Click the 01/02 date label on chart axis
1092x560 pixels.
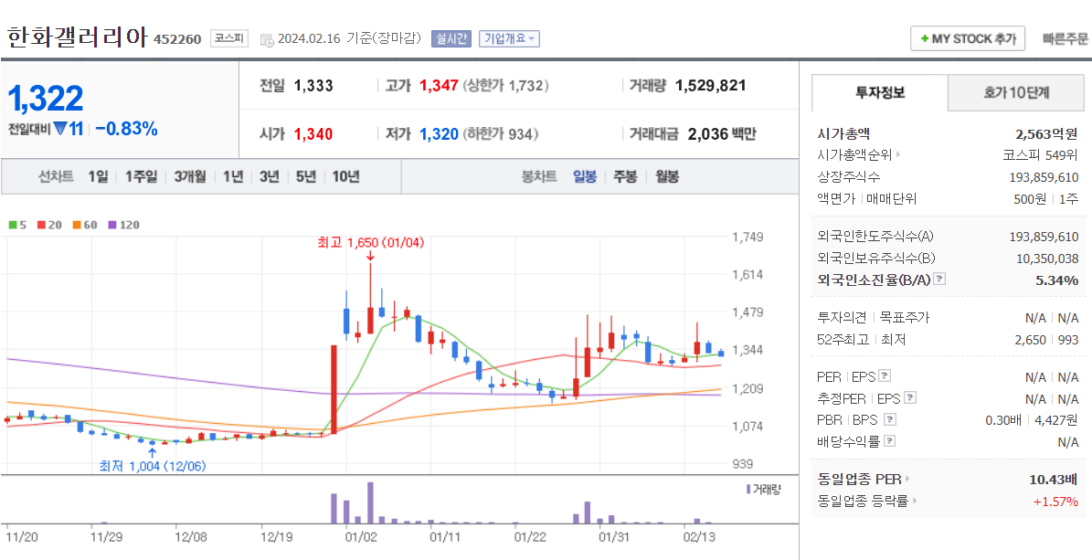coord(360,537)
